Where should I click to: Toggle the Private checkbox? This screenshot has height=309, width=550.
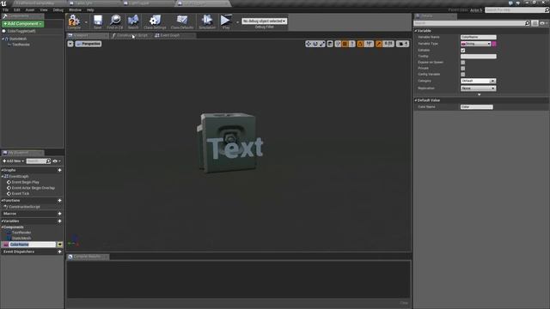tap(463, 69)
